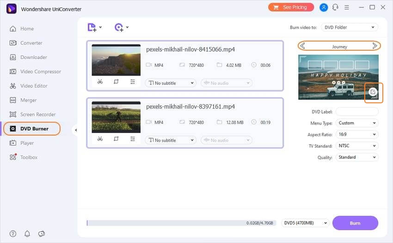The width and height of the screenshot is (393, 243).
Task: Open the hamburger main menu
Action: [x=347, y=7]
